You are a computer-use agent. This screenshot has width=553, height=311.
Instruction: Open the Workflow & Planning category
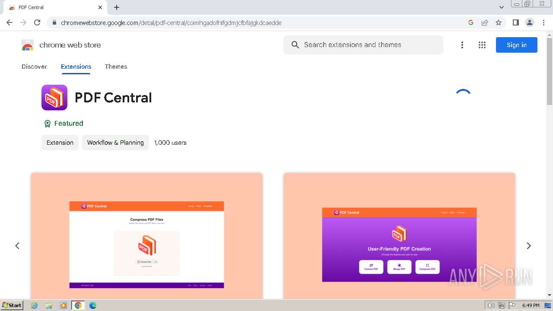coord(115,143)
